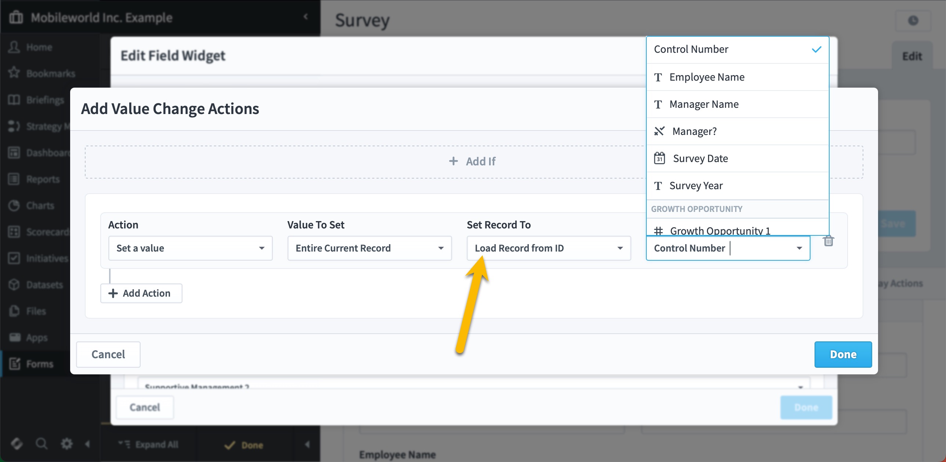Select Manager Name from the field list
946x462 pixels.
coord(737,104)
